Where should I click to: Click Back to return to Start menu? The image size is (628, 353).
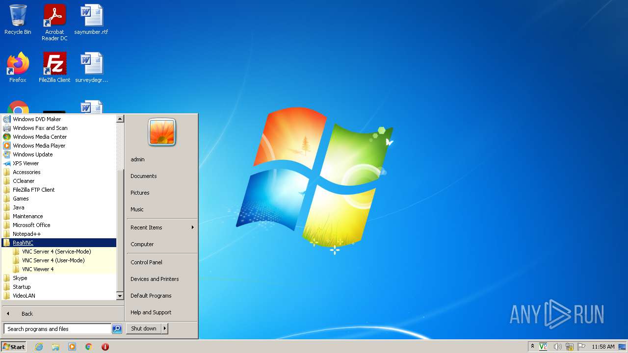63,314
